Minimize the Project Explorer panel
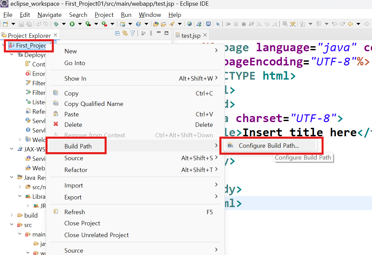 pyautogui.click(x=159, y=32)
